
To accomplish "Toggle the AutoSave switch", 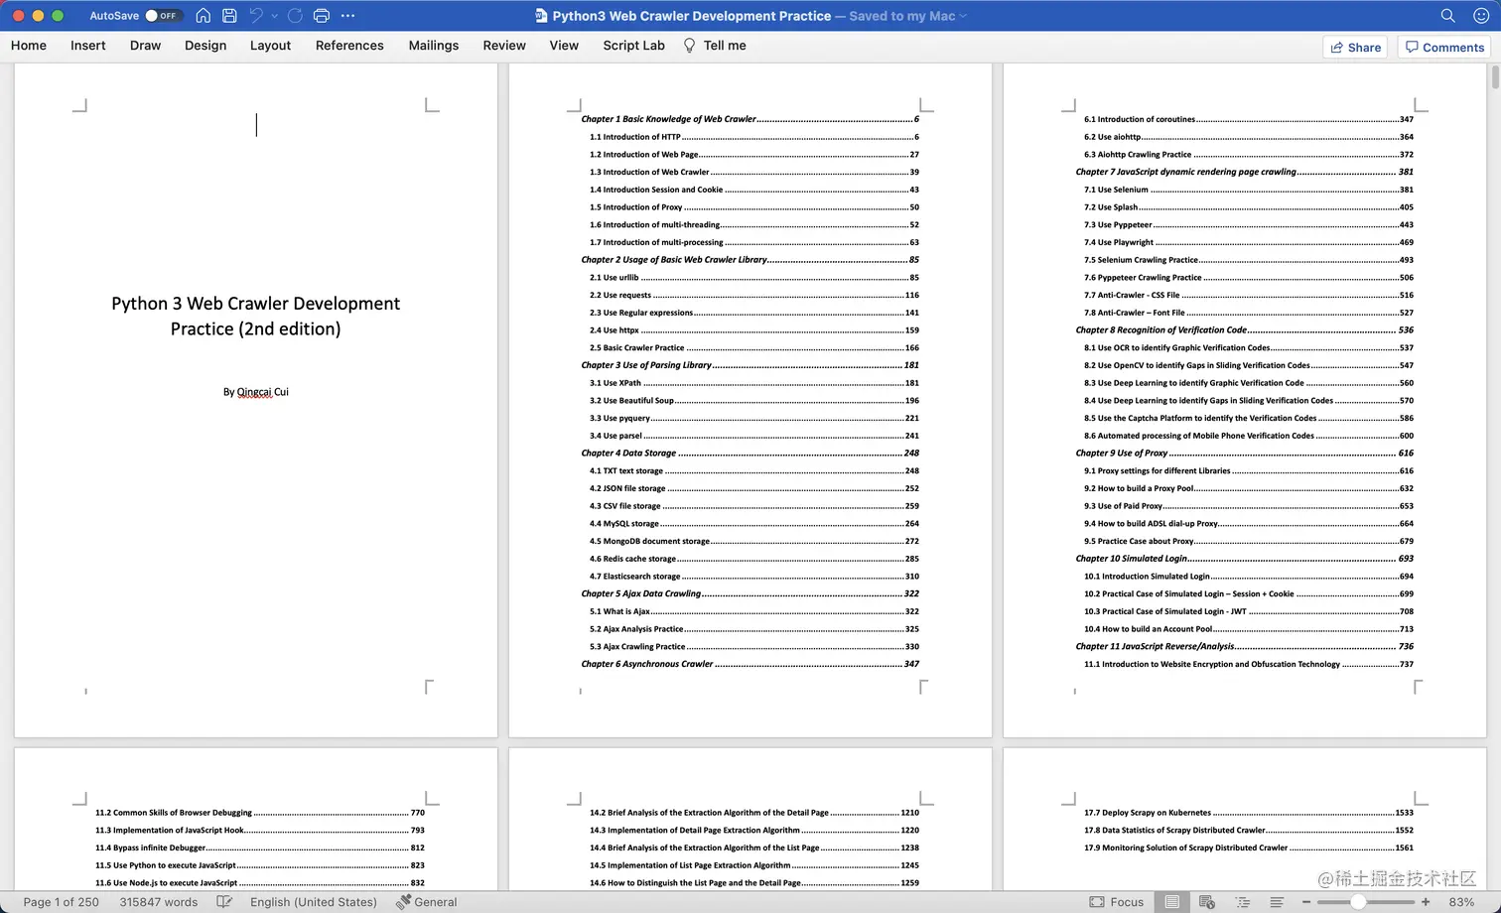I will coord(162,16).
